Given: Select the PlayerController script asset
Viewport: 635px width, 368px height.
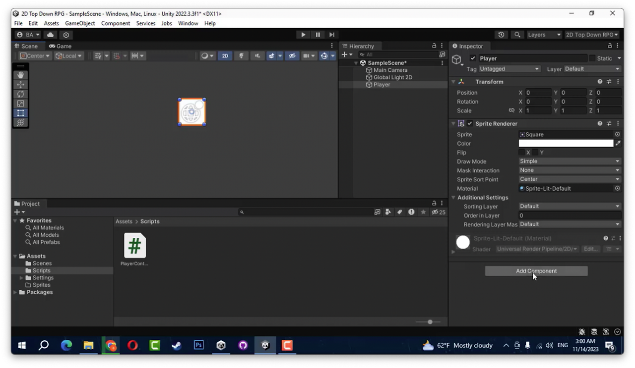Looking at the screenshot, I should point(135,250).
